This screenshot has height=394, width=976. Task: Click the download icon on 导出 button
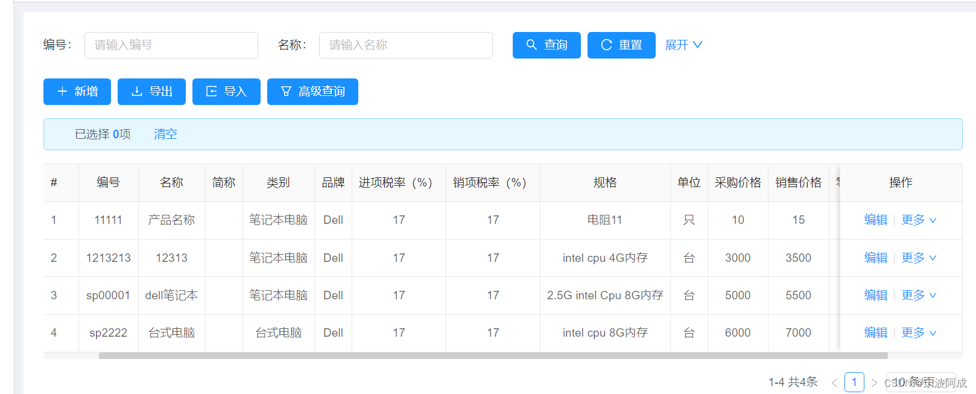coord(137,91)
